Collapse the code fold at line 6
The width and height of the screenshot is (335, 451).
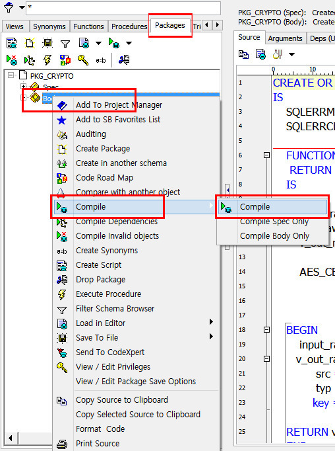tap(266, 155)
